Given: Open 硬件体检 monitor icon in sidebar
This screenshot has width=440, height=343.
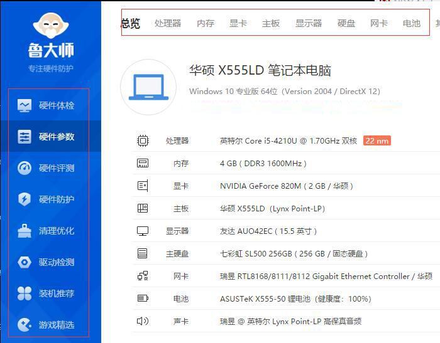Looking at the screenshot, I should pyautogui.click(x=25, y=105).
